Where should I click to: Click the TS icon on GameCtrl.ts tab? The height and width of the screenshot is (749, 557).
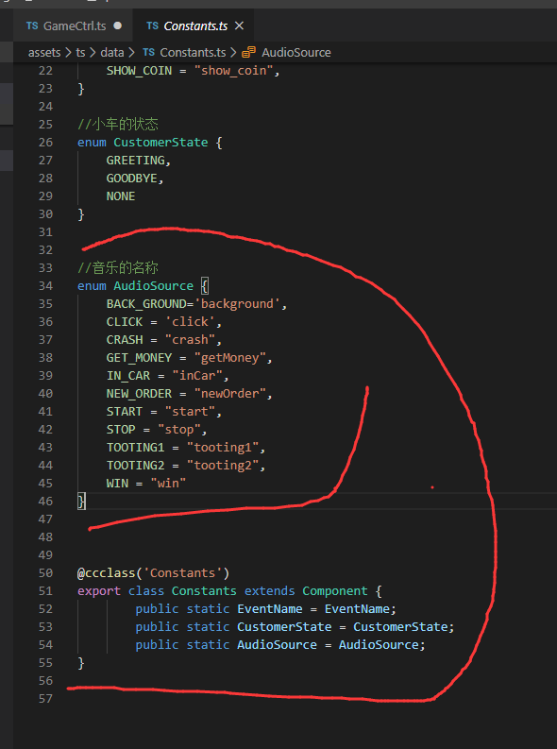coord(32,26)
